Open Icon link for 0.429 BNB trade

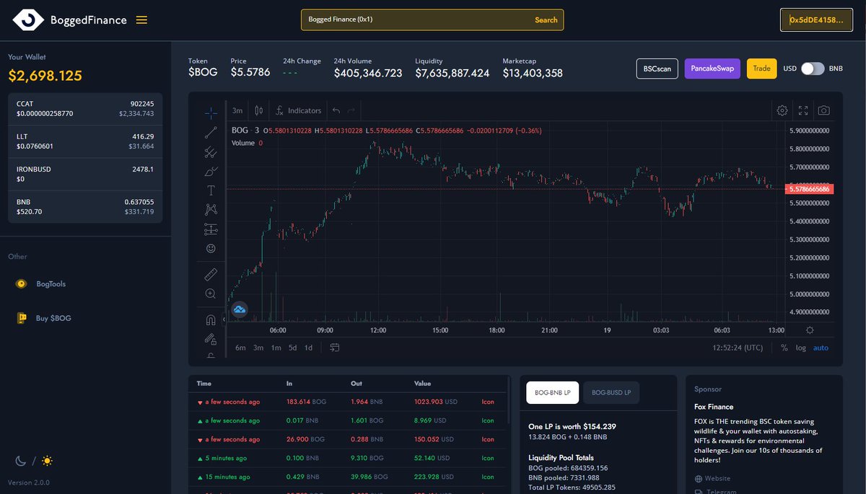pos(488,477)
